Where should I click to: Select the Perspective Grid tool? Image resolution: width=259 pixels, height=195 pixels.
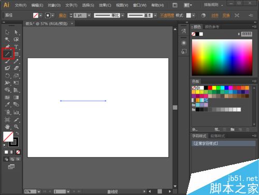[x=16, y=89]
